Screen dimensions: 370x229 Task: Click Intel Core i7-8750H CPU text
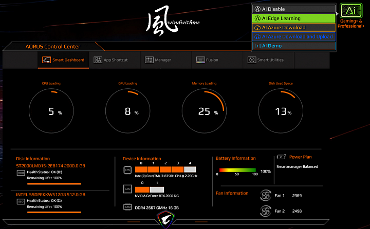(x=166, y=176)
